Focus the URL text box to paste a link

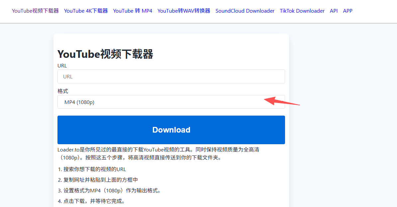171,76
